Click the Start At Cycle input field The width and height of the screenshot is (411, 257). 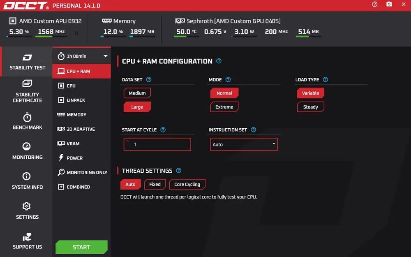click(x=157, y=144)
